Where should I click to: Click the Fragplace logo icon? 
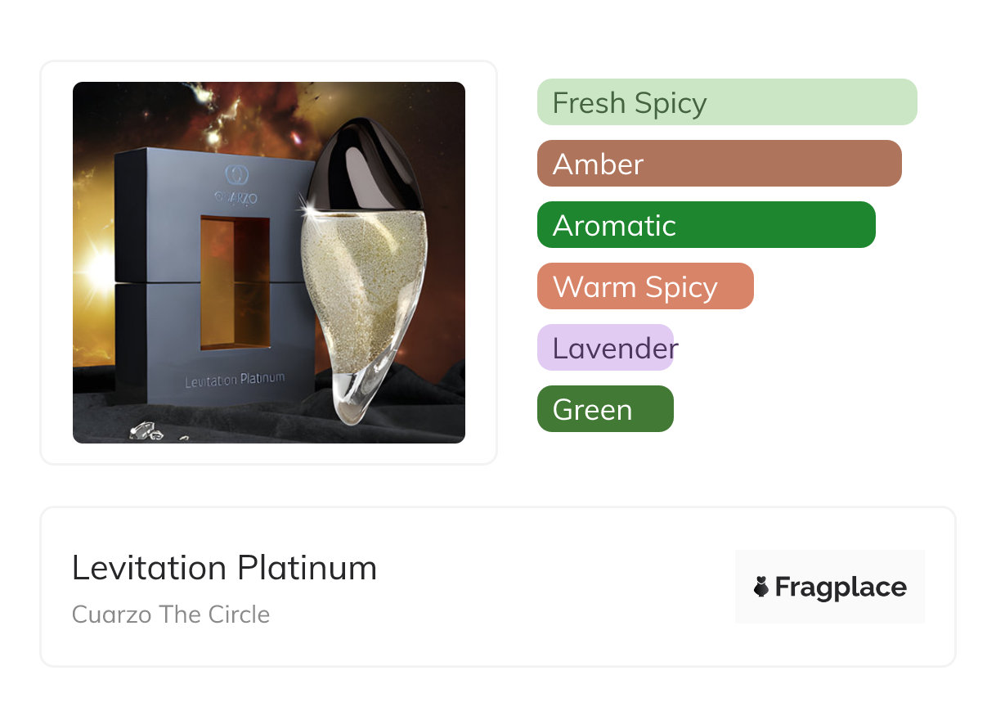click(x=761, y=587)
